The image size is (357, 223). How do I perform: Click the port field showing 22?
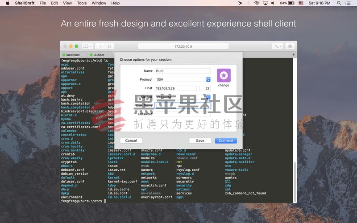pyautogui.click(x=205, y=88)
